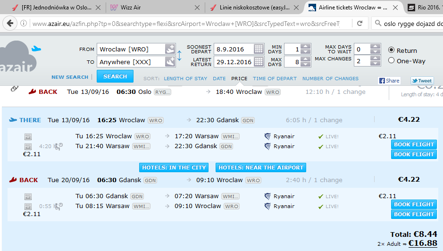Close the FR Jednodniówka w Oslo tab
The image size is (443, 251).
98,8
